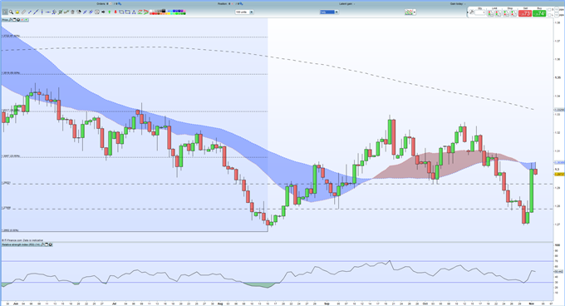Screen dimensions: 565x306
Task: Select the ruler measure tool
Action: (x=23, y=12)
